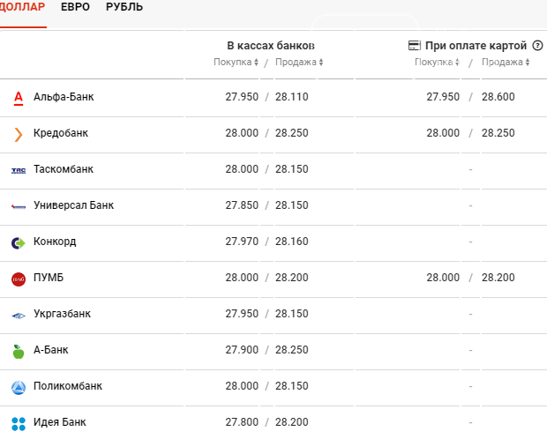547x439 pixels.
Task: Click the Kredobank orange chevron logo
Action: pos(19,135)
